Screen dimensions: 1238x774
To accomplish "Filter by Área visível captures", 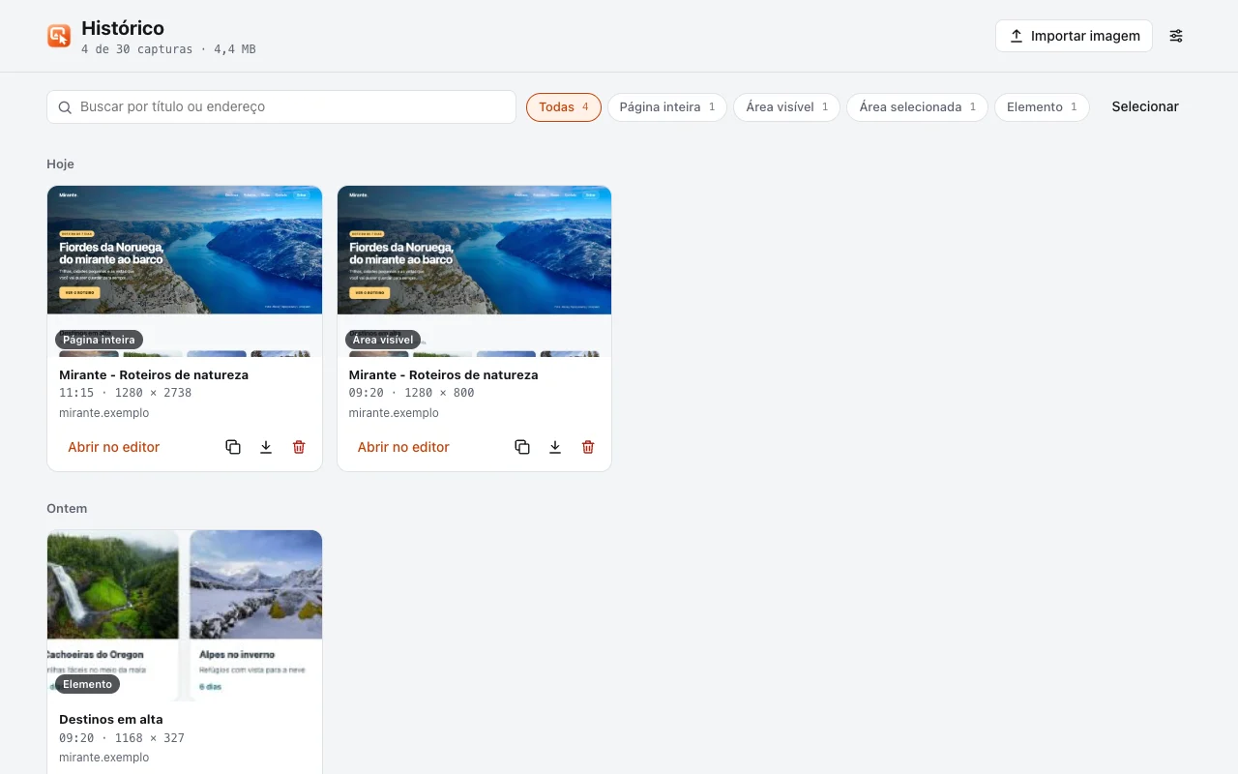I will (787, 107).
